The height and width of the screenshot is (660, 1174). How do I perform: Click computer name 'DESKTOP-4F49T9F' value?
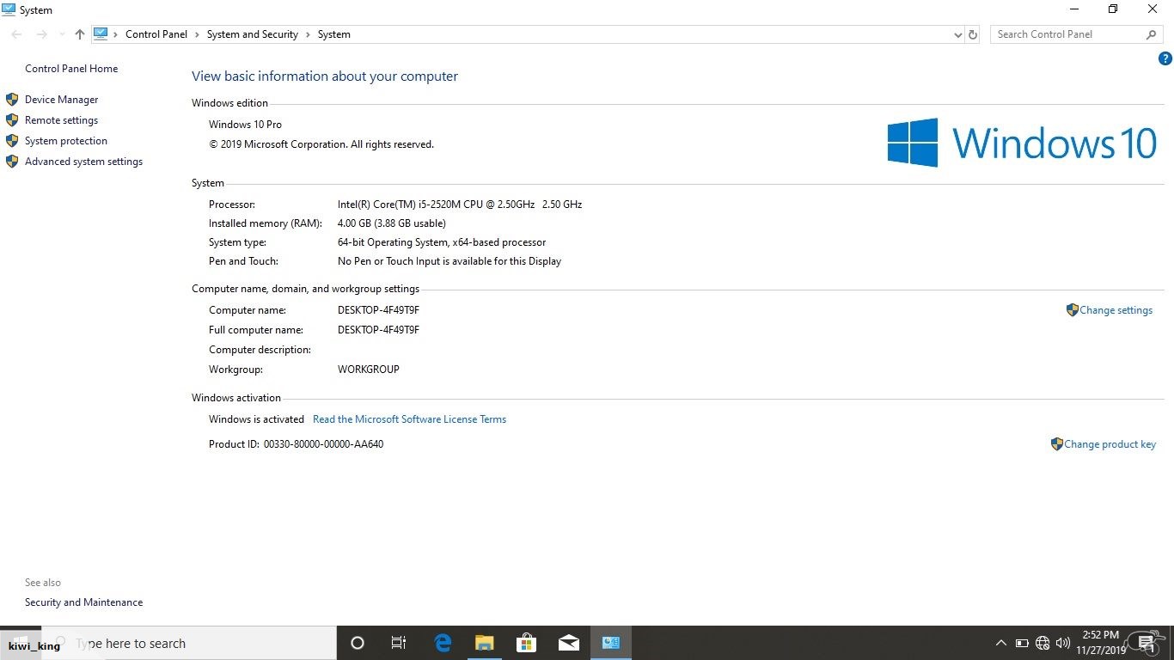click(378, 310)
